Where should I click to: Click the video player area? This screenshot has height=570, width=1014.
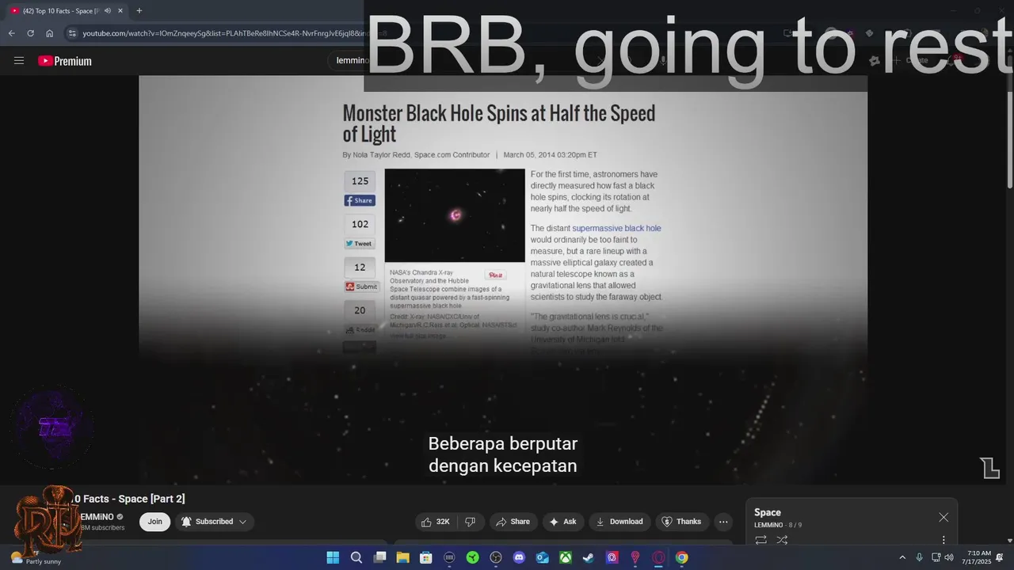pyautogui.click(x=503, y=279)
